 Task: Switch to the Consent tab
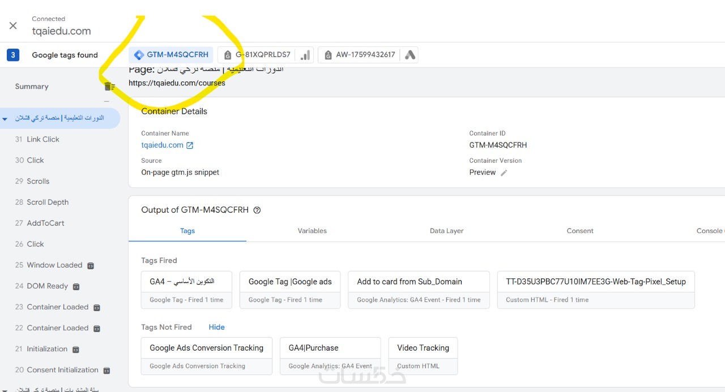click(x=580, y=231)
